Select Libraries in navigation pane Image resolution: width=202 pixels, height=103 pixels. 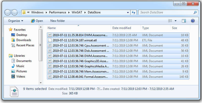tap(19, 56)
